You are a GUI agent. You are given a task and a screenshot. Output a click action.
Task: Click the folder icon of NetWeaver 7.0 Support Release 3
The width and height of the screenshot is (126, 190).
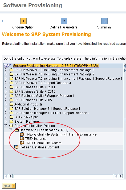pos(11,83)
